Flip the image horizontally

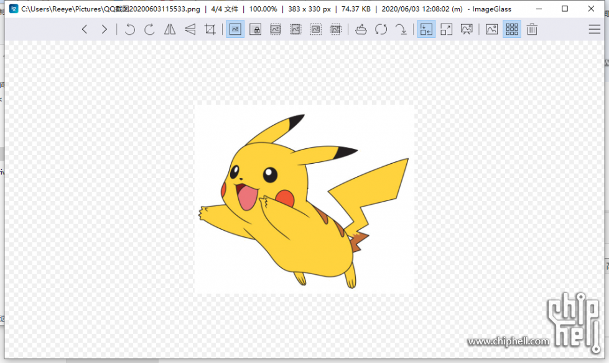pyautogui.click(x=170, y=29)
